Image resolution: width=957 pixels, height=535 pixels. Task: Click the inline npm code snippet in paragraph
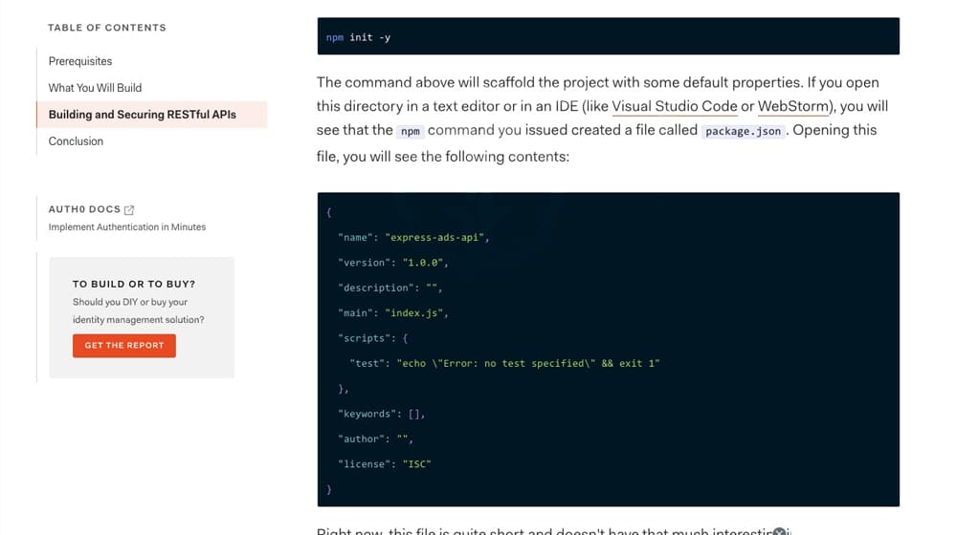coord(410,131)
